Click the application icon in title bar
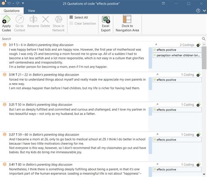Screen dimensions: 207x177 click(x=3, y=3)
